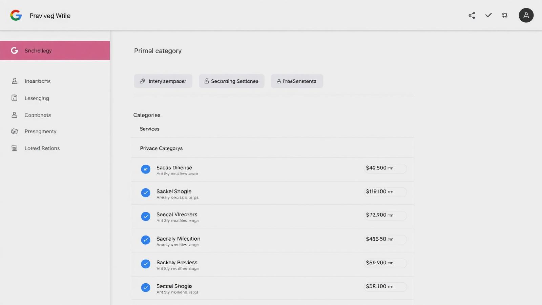Viewport: 542px width, 305px height.
Task: Uncheck the Sacraly Nilecition row
Action: pos(146,240)
